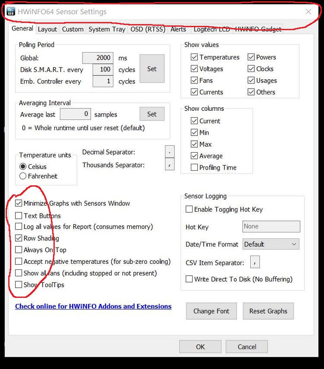The width and height of the screenshot is (324, 369).
Task: Toggle the Fans checkbox
Action: [x=194, y=80]
